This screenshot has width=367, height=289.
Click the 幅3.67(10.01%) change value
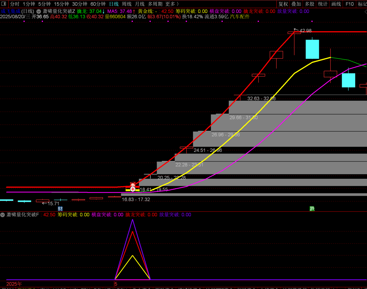(x=164, y=17)
